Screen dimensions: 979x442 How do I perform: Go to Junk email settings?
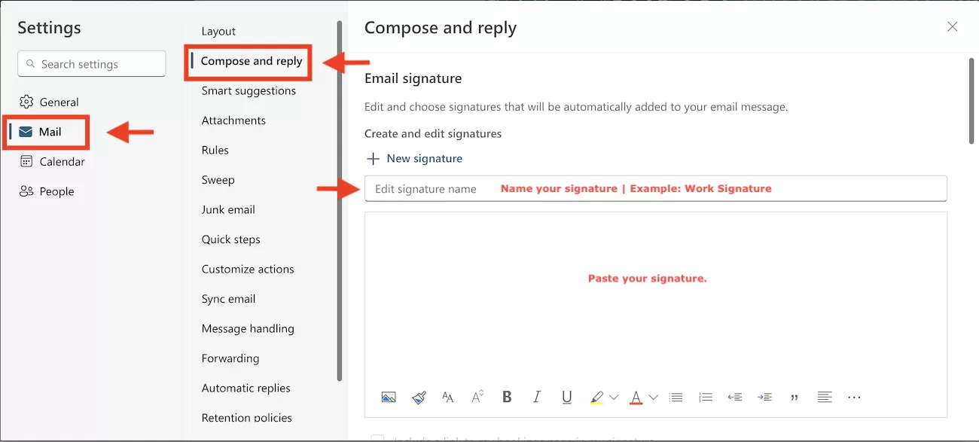[228, 209]
